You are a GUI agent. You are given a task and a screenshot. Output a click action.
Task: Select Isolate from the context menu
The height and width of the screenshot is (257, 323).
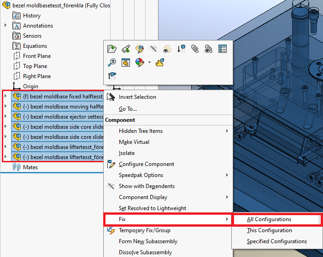pyautogui.click(x=127, y=153)
